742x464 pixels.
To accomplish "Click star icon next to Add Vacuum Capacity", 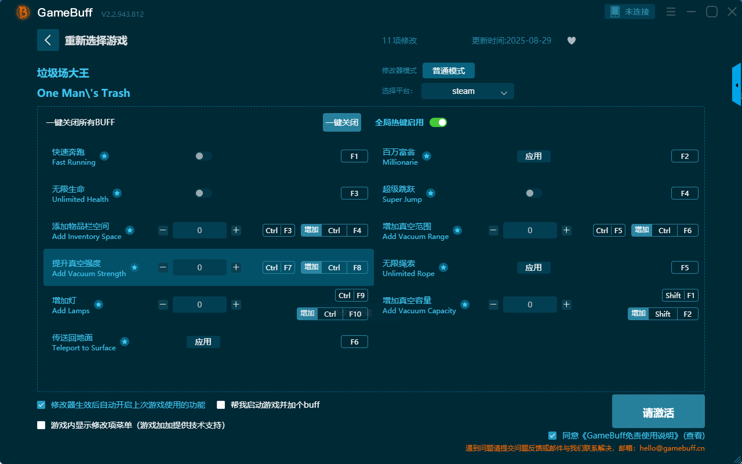I will pos(465,304).
